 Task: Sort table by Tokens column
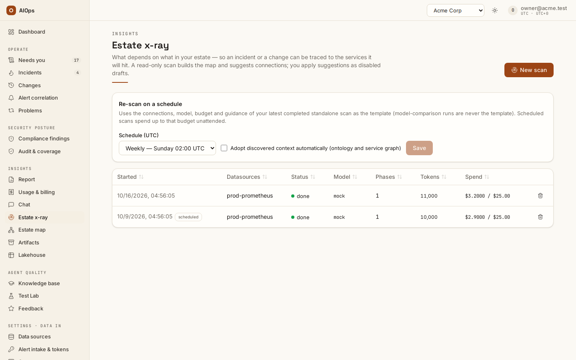(x=433, y=177)
